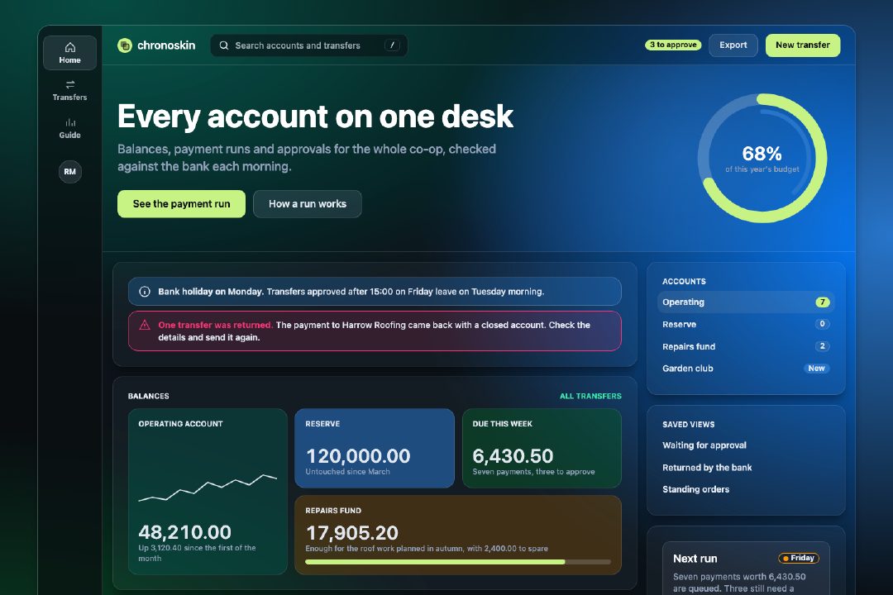Click the 'One transfer was returned.' alert text
Screen dimensions: 893x595
(x=215, y=325)
